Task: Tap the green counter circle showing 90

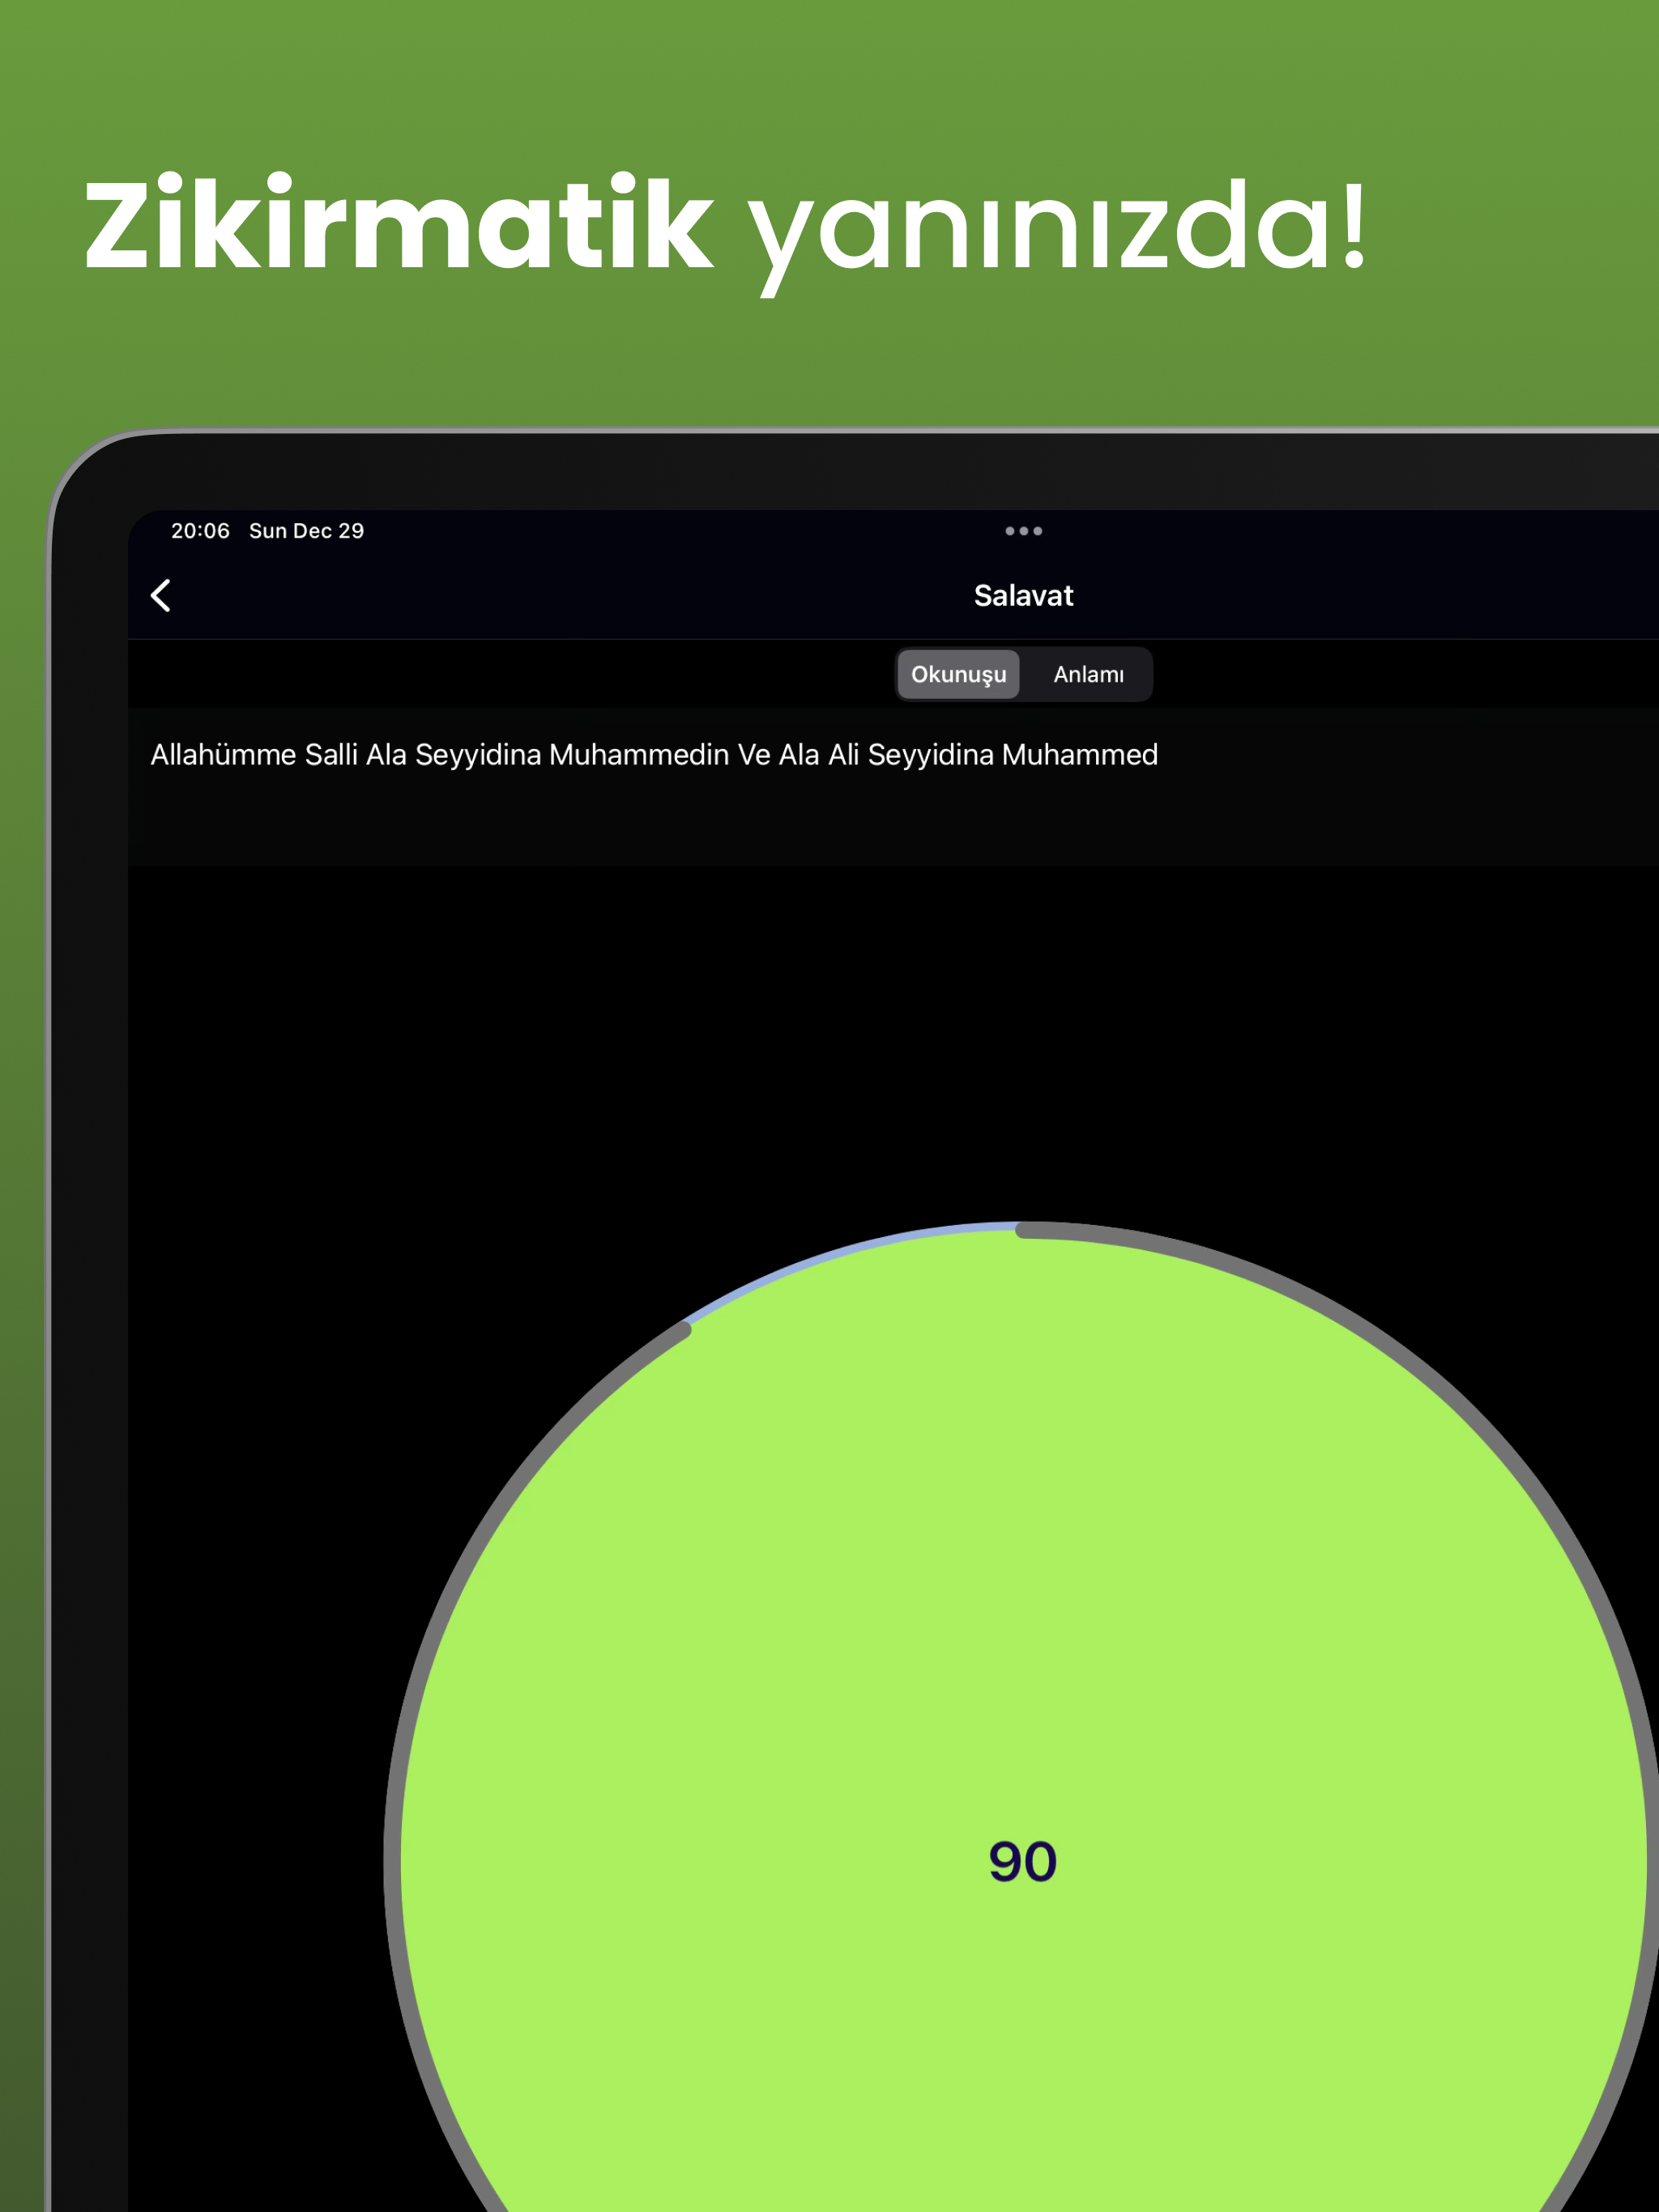Action: (1022, 1860)
